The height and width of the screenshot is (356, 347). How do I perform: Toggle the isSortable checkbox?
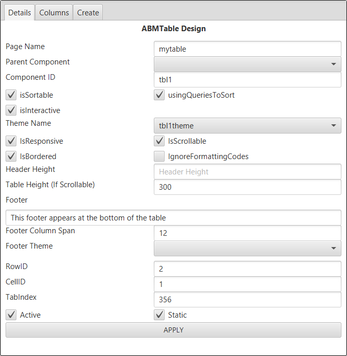[11, 95]
